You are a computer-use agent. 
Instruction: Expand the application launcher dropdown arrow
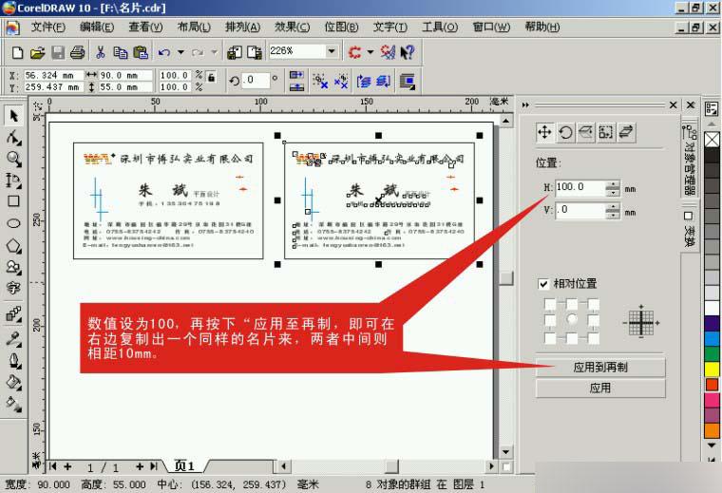370,52
